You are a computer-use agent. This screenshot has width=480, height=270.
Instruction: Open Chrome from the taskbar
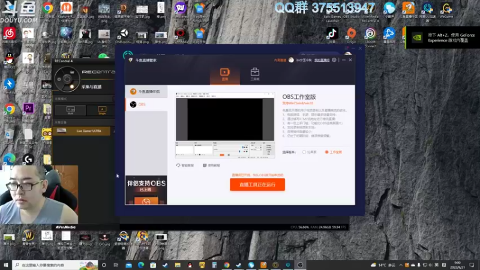tap(227, 265)
